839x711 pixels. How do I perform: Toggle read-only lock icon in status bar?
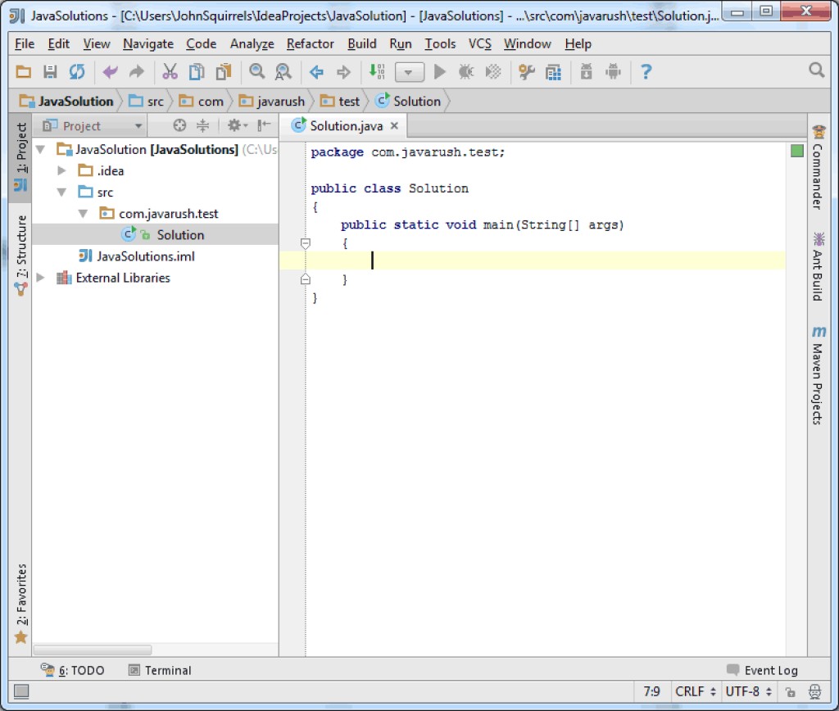coord(791,691)
